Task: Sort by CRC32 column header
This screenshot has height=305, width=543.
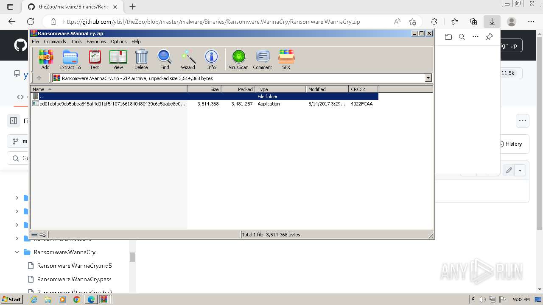Action: point(363,89)
